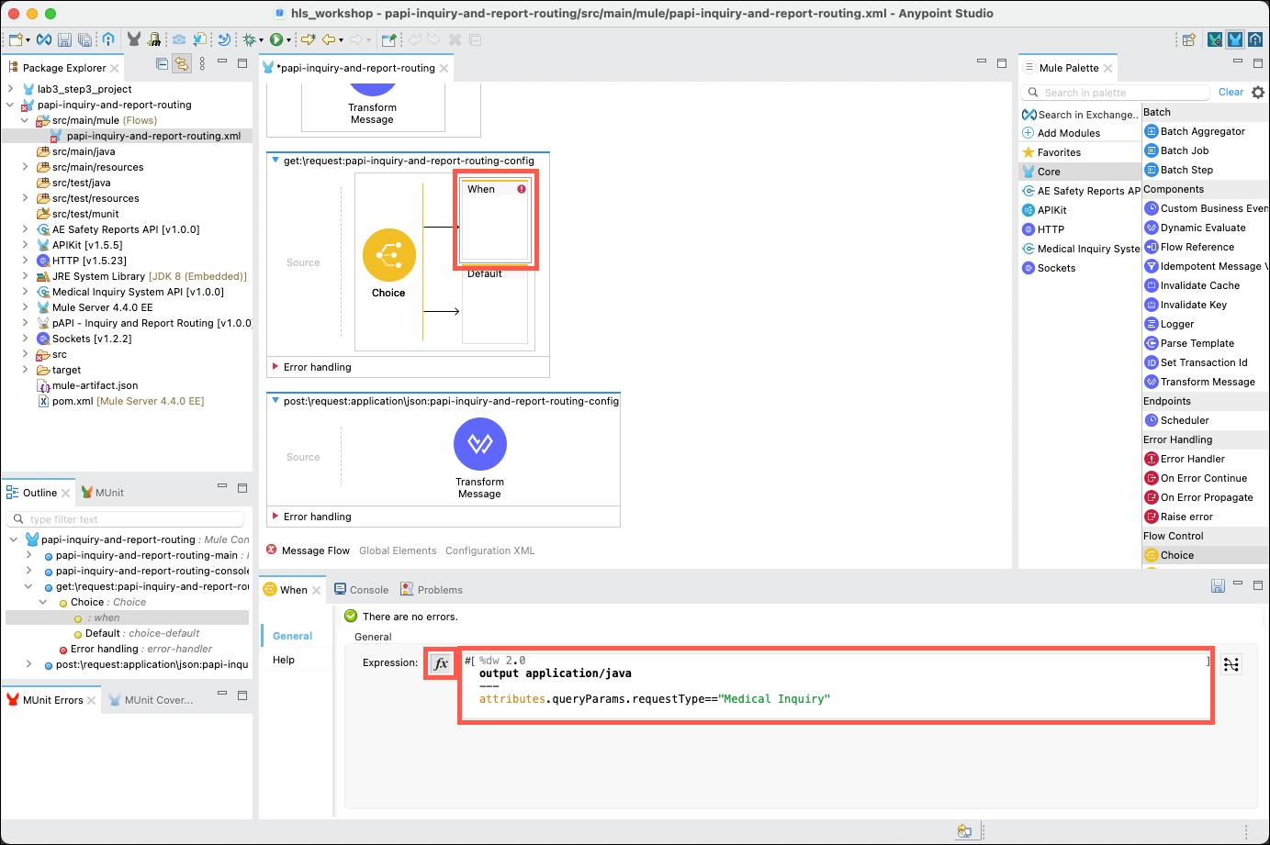
Task: Open the Problems tab
Action: click(x=432, y=589)
